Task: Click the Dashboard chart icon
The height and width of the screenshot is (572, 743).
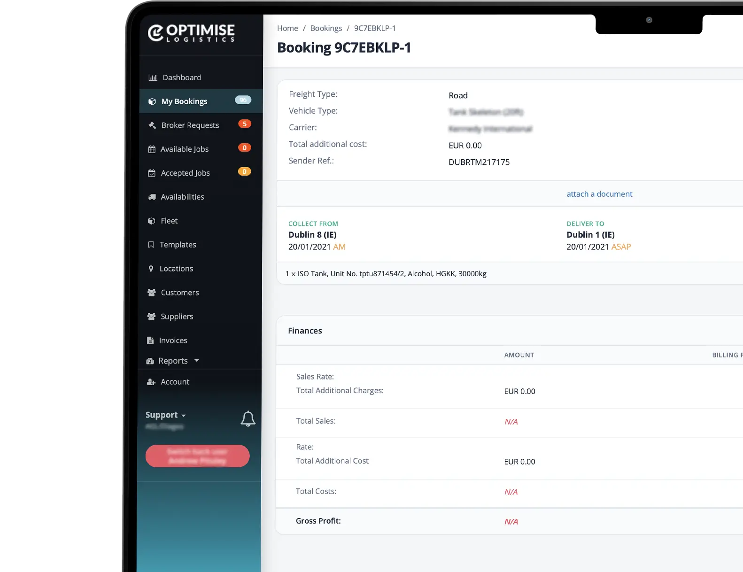Action: (x=153, y=77)
